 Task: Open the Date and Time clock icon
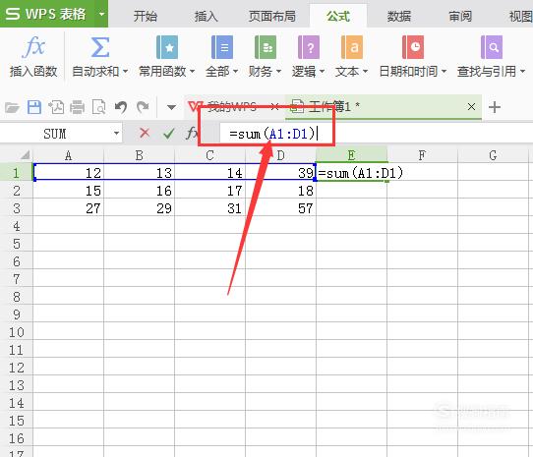[413, 47]
